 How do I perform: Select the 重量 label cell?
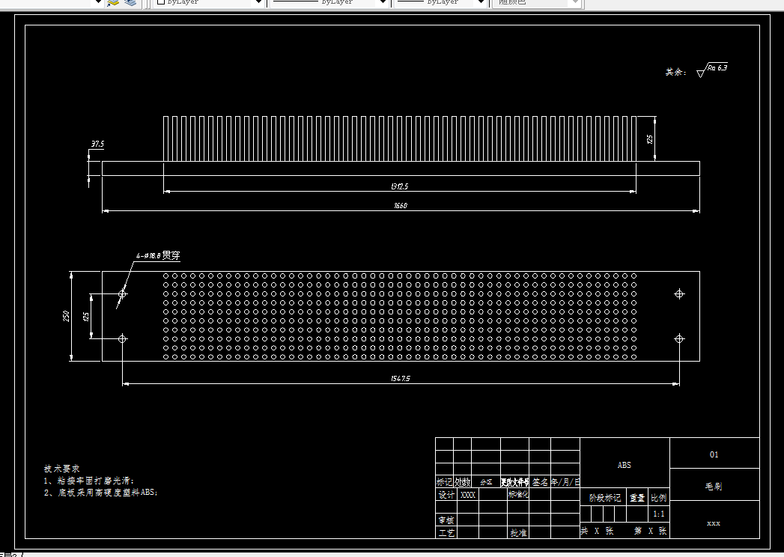(x=637, y=498)
